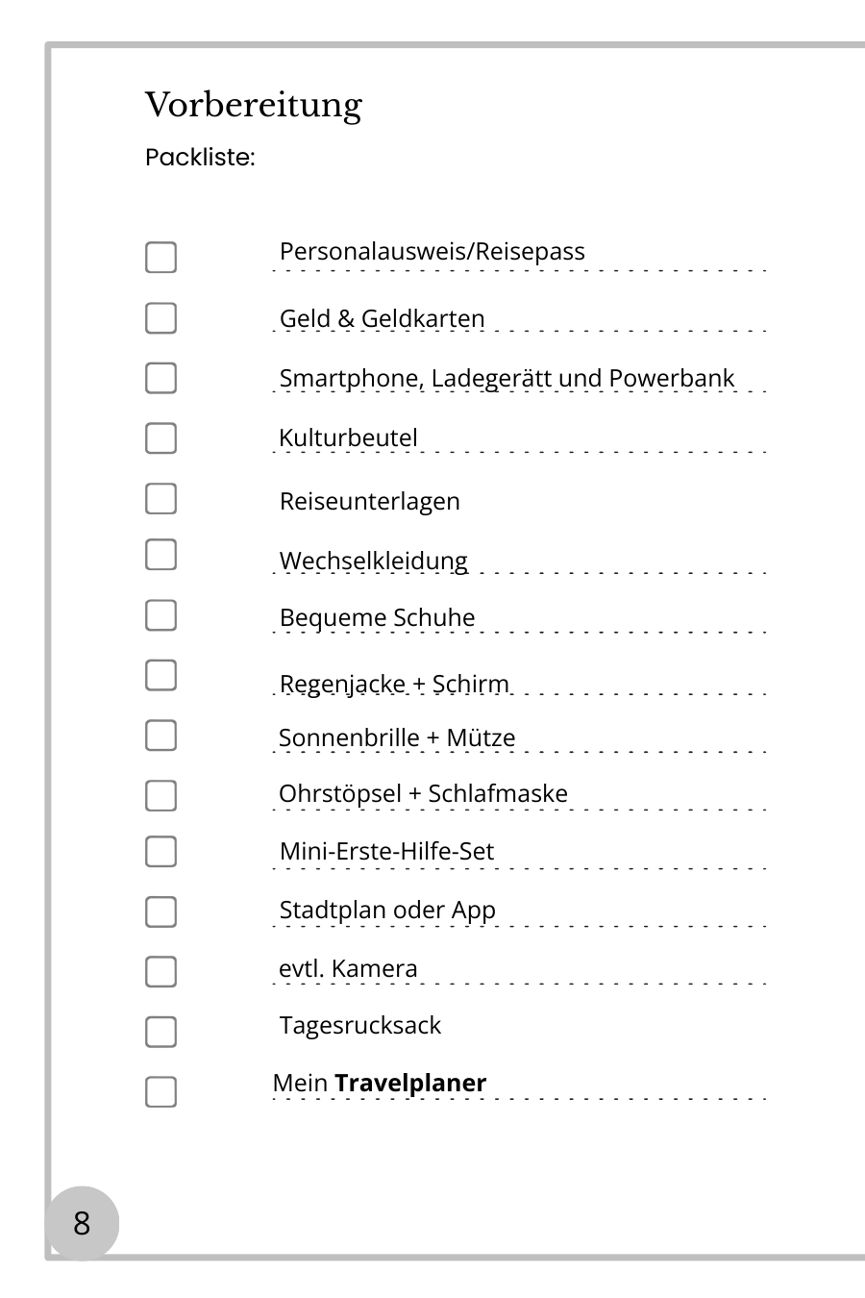Screen dimensions: 865x1298
Task: Mark the evtl. Kamera checkbox
Action: pos(161,971)
